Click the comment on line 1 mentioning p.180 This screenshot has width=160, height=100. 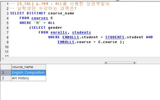(x=60, y=4)
